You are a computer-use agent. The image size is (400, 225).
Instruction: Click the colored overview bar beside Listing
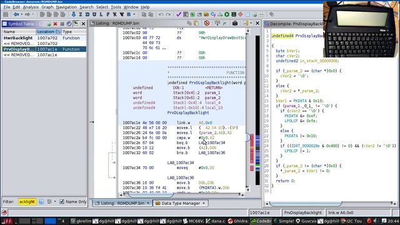[x=257, y=110]
